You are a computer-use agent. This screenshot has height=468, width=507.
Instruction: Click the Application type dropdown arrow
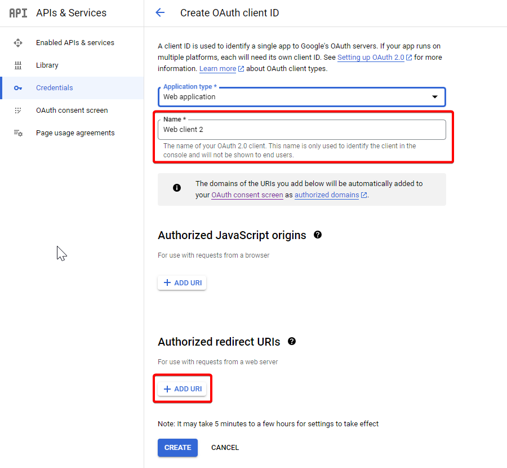(x=435, y=97)
